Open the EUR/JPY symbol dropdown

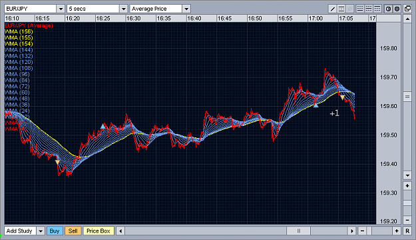[x=61, y=9]
